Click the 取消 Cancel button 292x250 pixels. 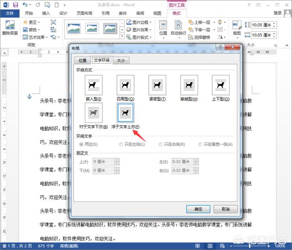click(x=225, y=209)
